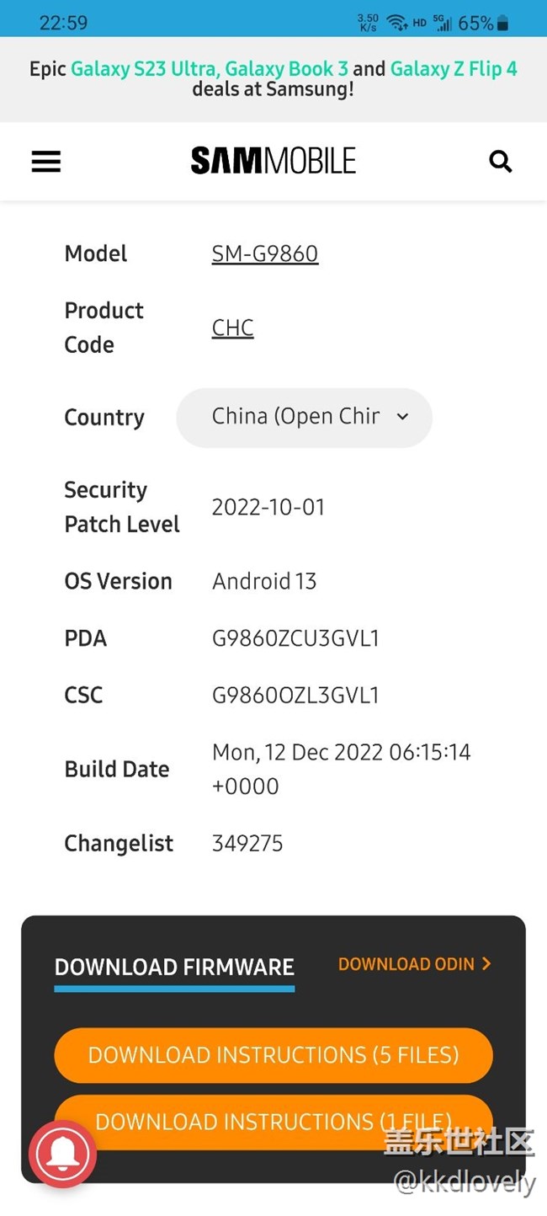Screen dimensions: 547x1216
Task: Visit the Galaxy Z Flip 4 link
Action: pyautogui.click(x=454, y=69)
